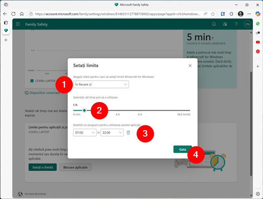Open the browser extensions menu
Viewport: 263px width, 199px height.
pyautogui.click(x=231, y=14)
